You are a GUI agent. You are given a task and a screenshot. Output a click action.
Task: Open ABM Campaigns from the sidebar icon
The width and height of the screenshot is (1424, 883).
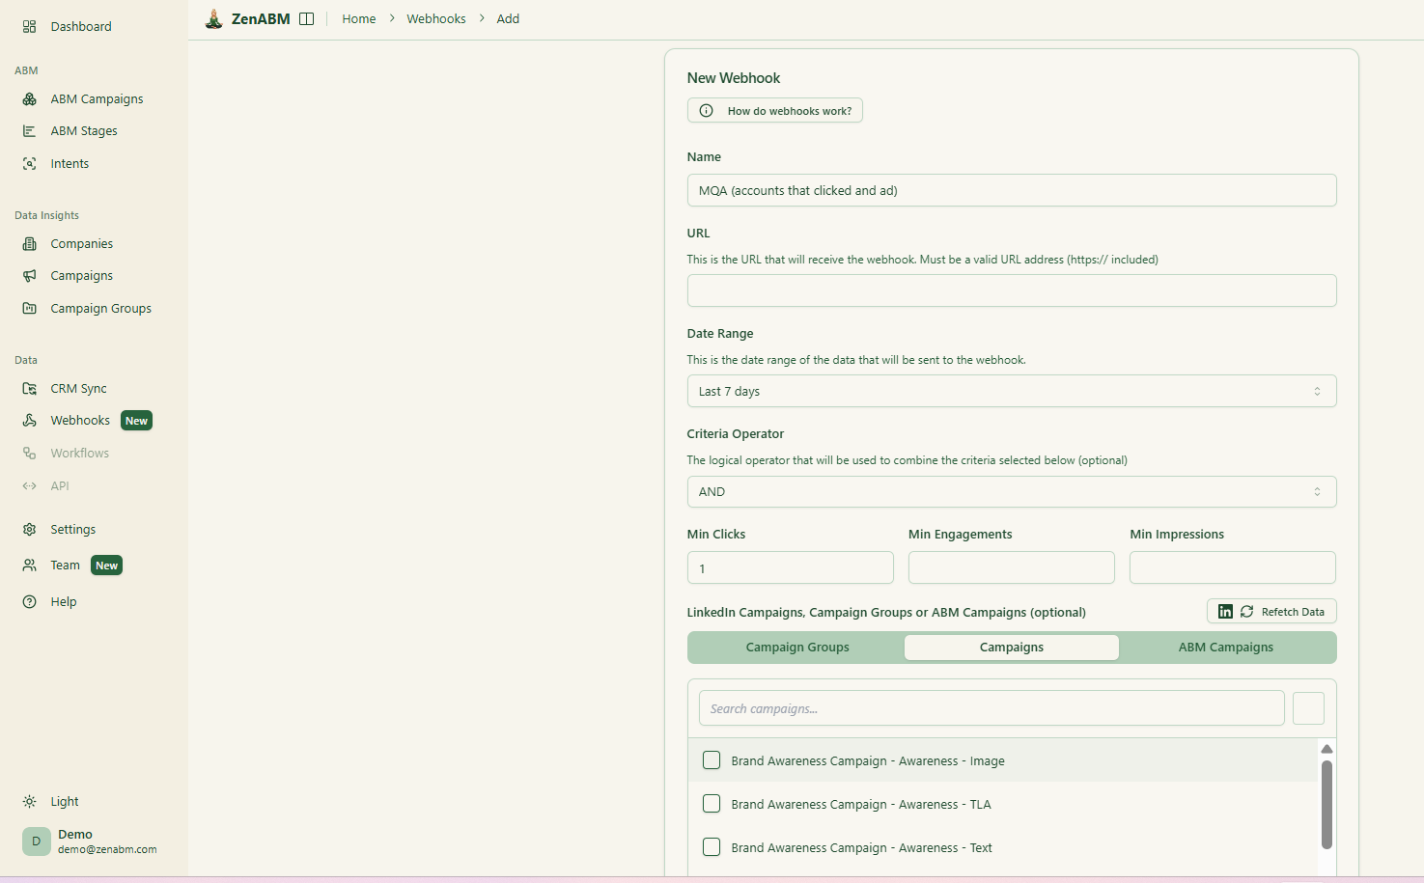(x=30, y=98)
